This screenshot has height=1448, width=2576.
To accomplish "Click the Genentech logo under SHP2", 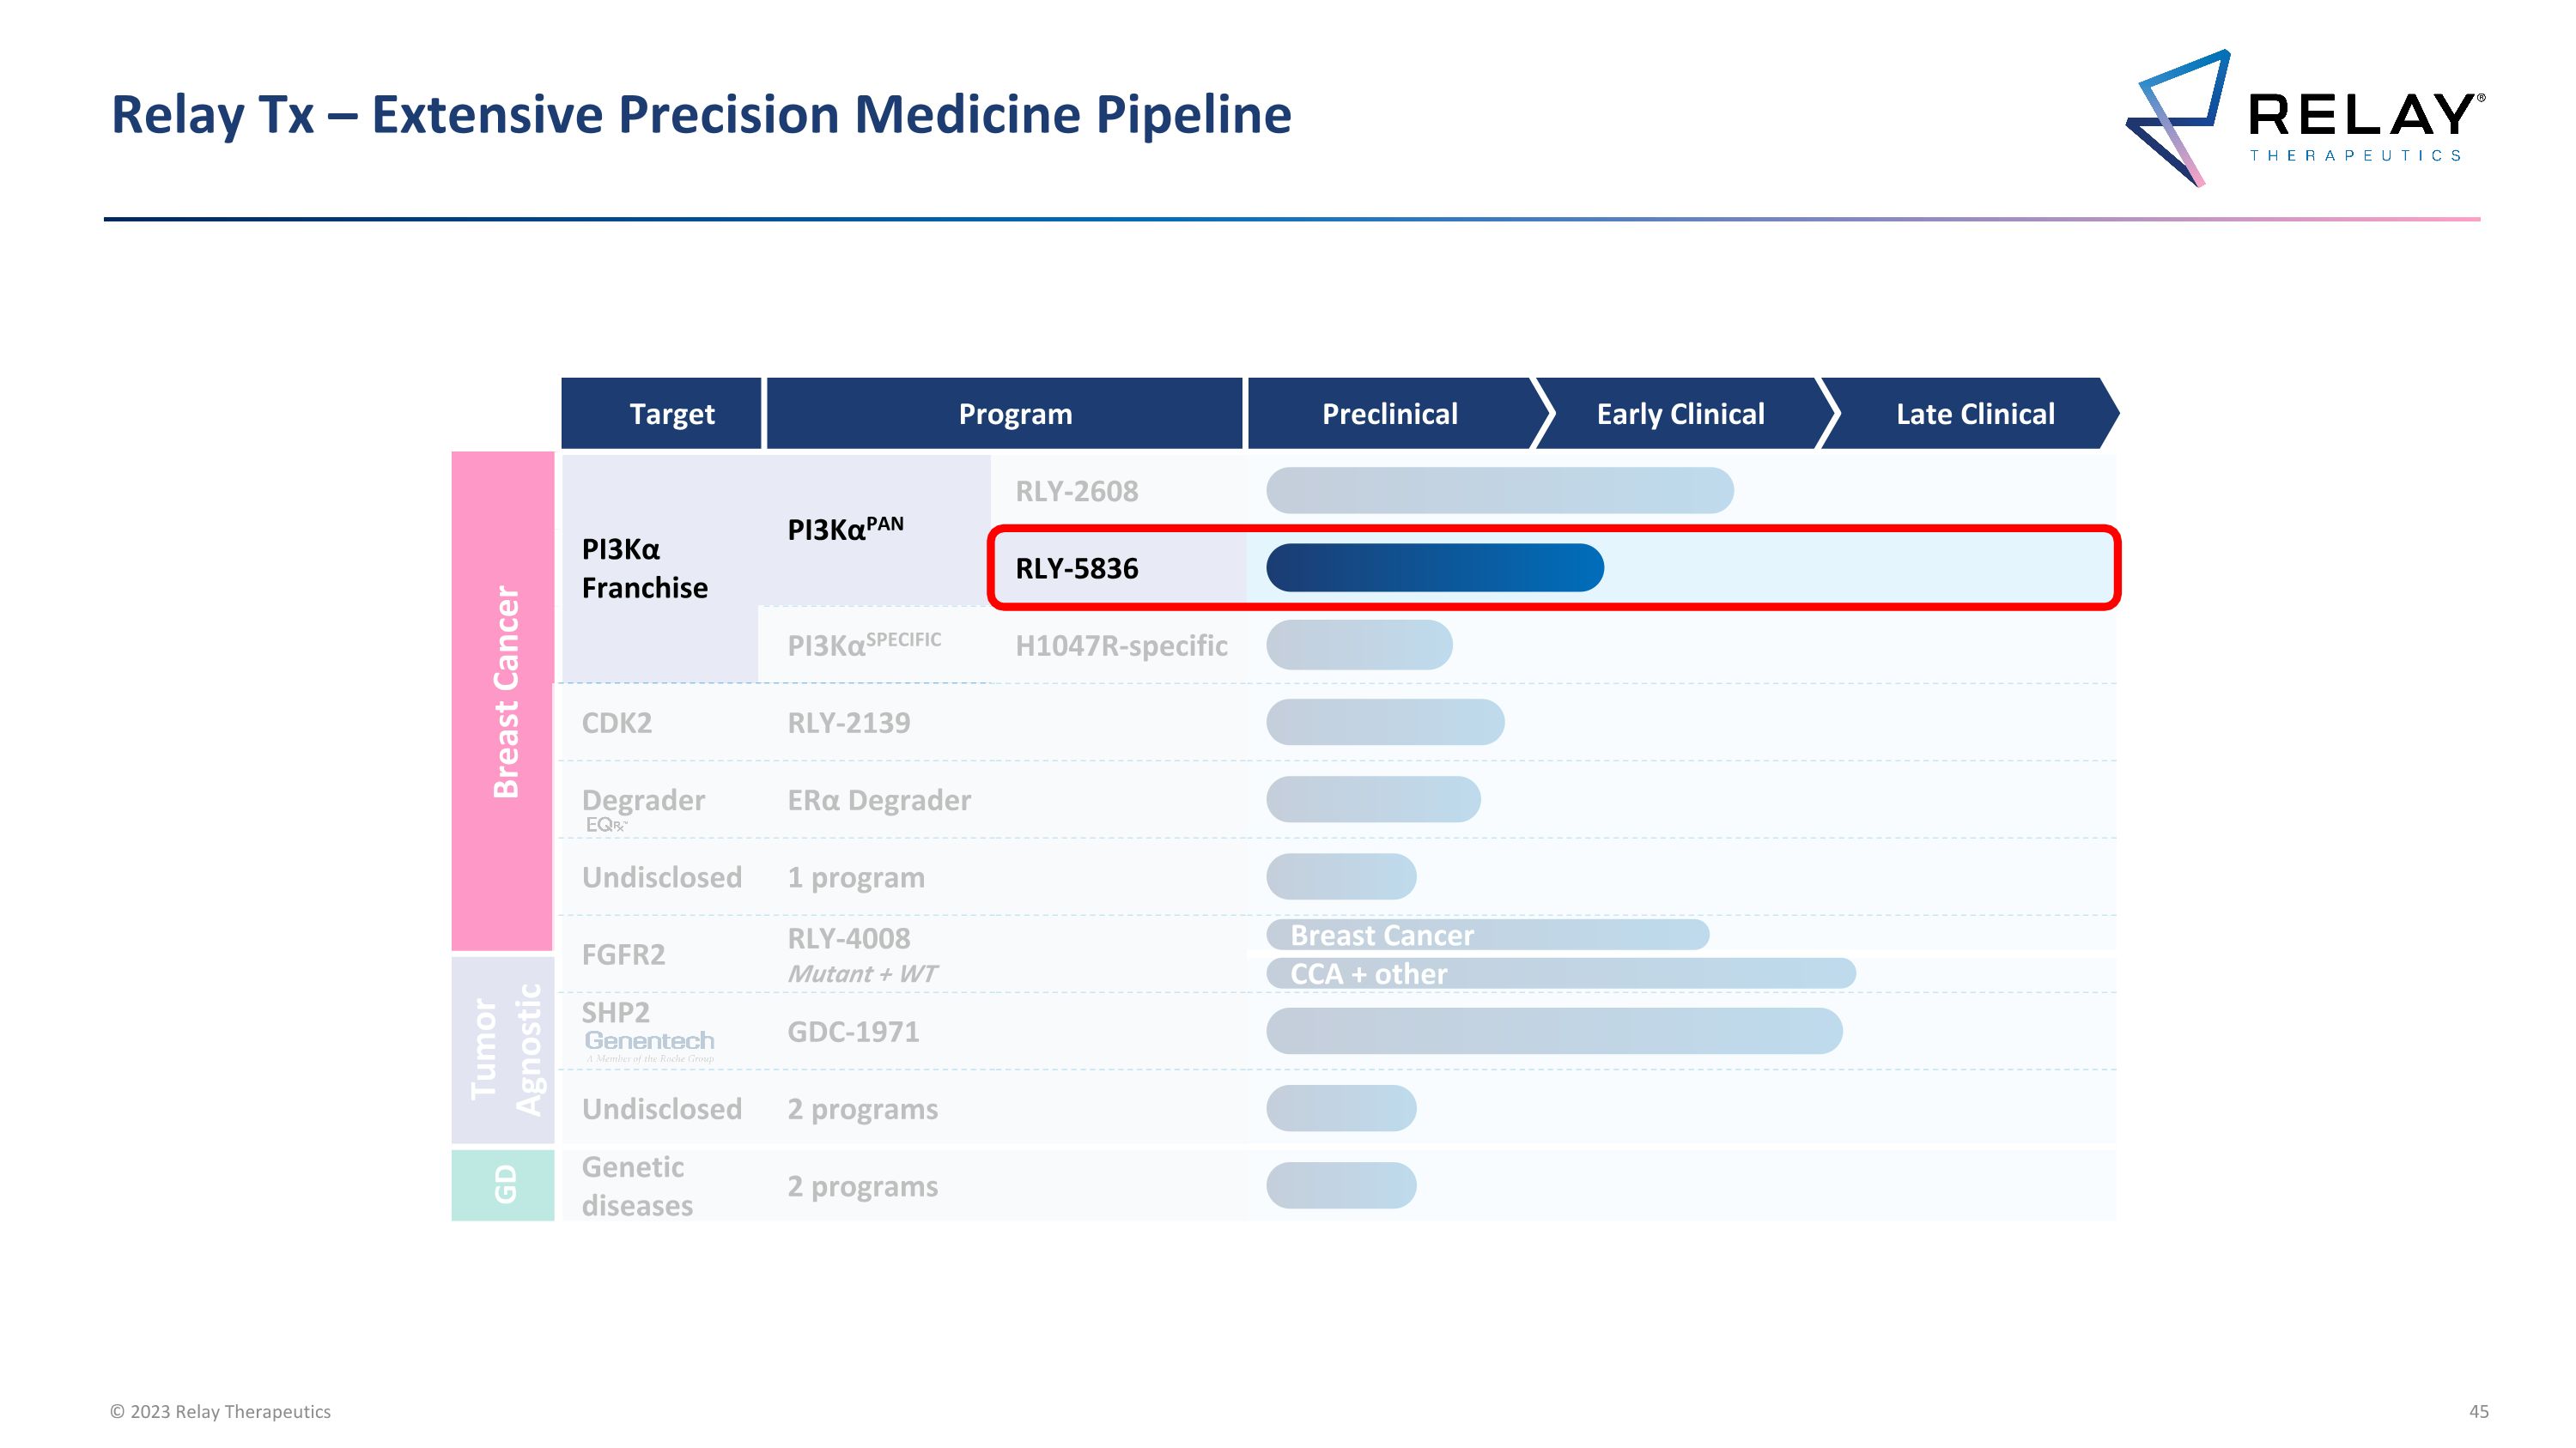I will pos(649,1042).
